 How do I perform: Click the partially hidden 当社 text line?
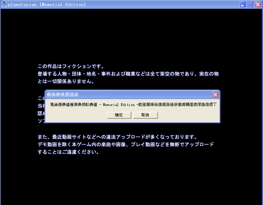click(x=40, y=106)
